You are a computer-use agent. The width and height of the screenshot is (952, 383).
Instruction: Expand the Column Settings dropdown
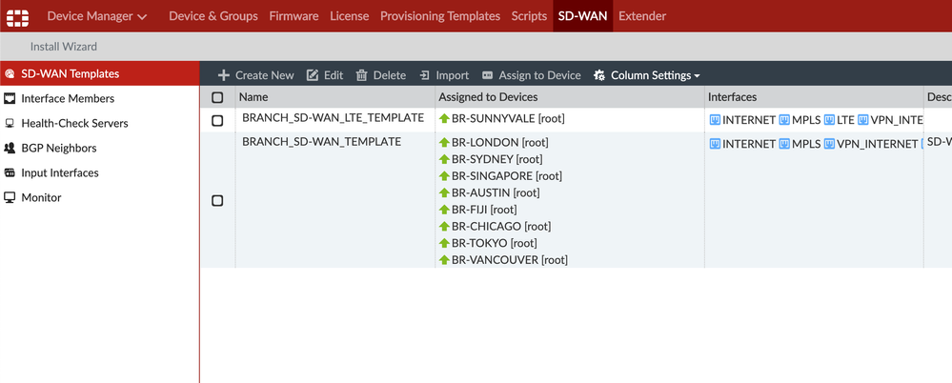(647, 75)
